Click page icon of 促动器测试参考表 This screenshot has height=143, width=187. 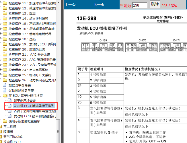[5, 90]
